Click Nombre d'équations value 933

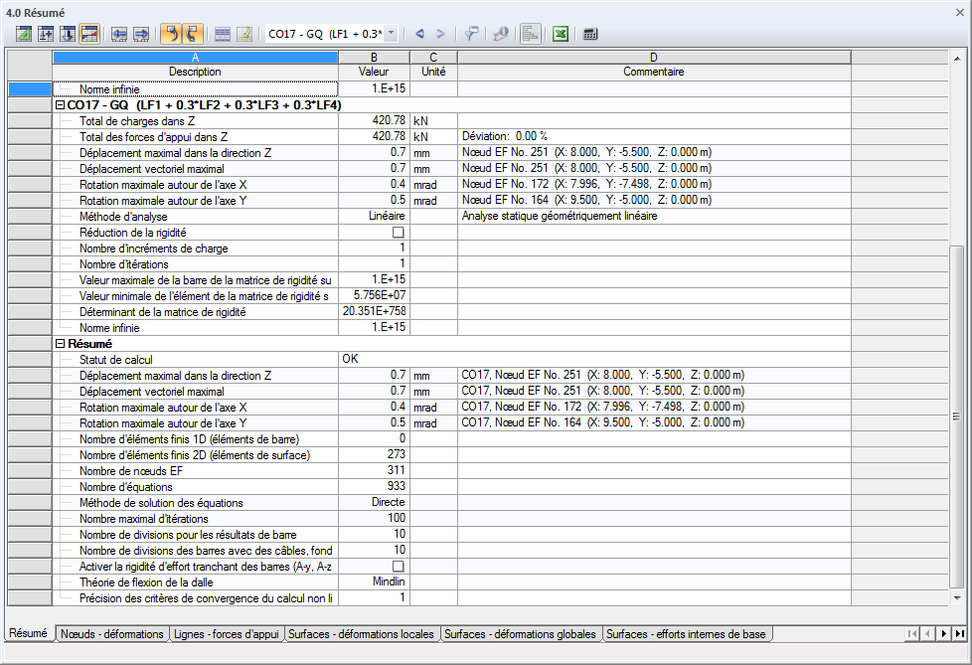point(375,486)
